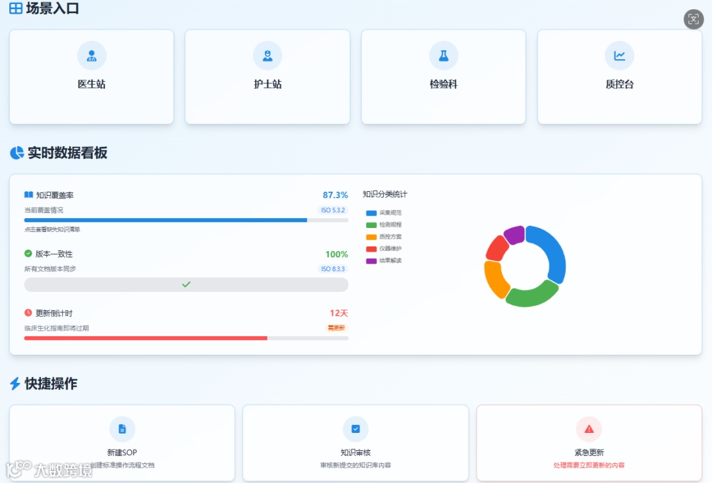Click the 87.3% coverage value
Image resolution: width=712 pixels, height=483 pixels.
coord(335,195)
